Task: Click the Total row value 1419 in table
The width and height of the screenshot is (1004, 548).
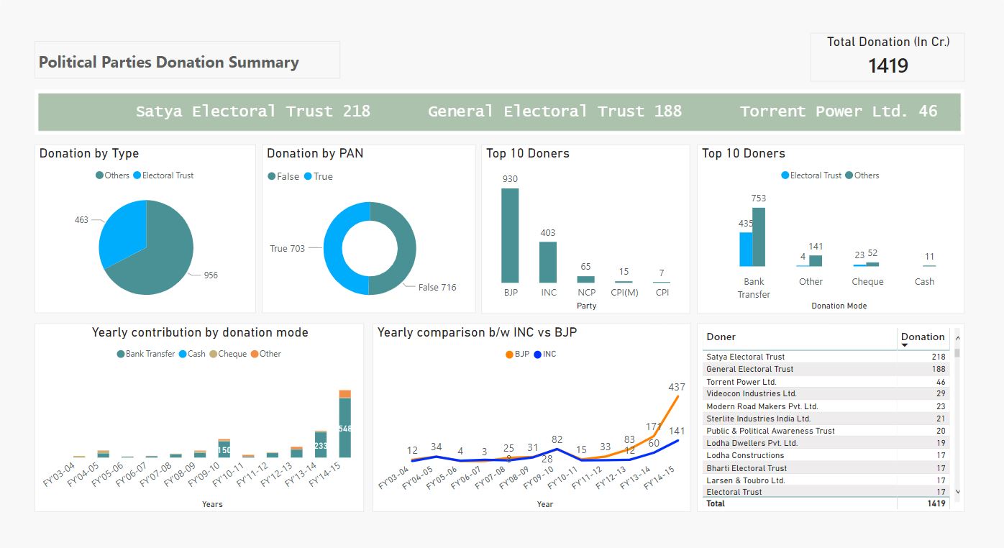Action: (x=936, y=503)
